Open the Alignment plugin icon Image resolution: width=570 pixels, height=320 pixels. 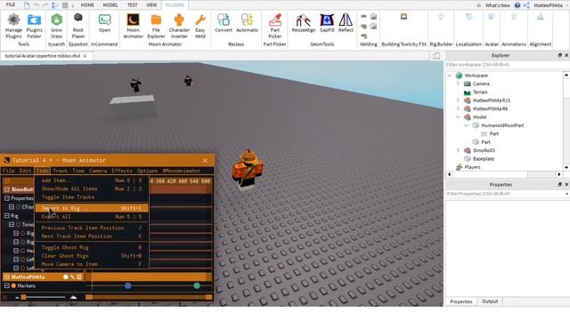tap(541, 16)
